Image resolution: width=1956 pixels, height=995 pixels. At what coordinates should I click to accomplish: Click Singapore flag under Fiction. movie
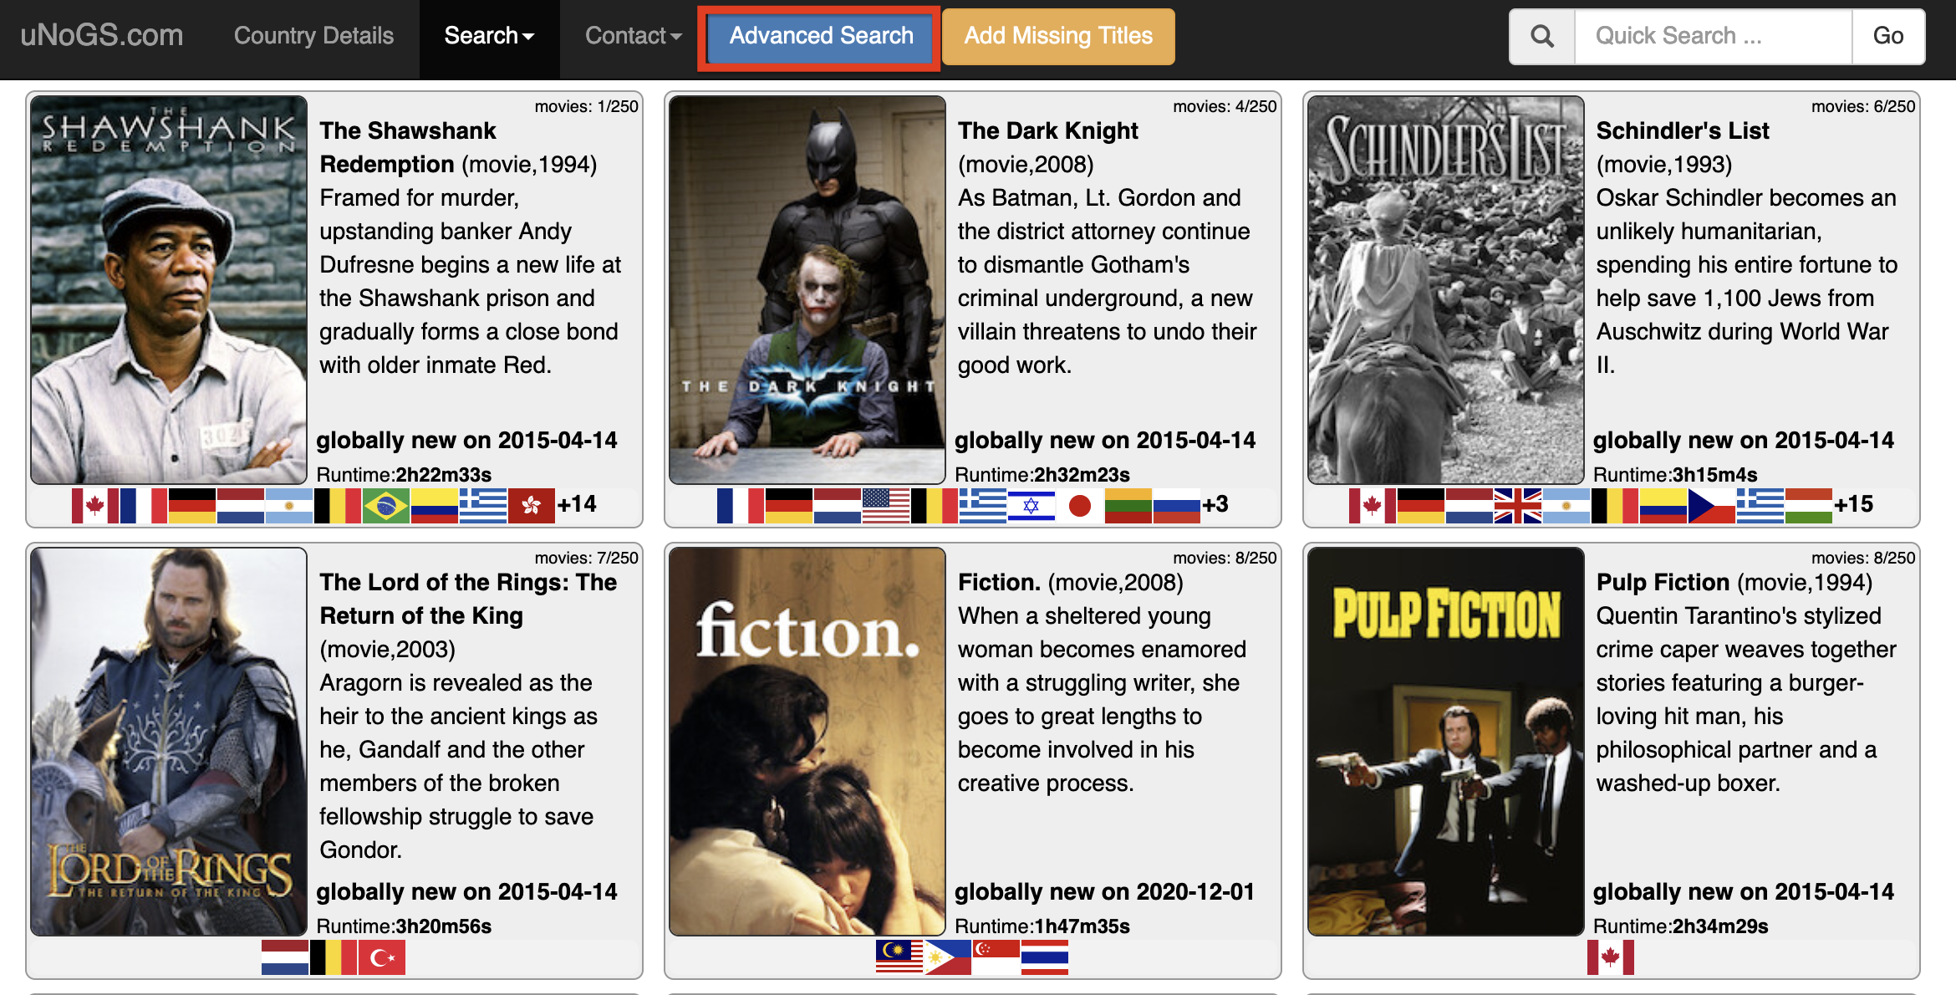tap(996, 957)
